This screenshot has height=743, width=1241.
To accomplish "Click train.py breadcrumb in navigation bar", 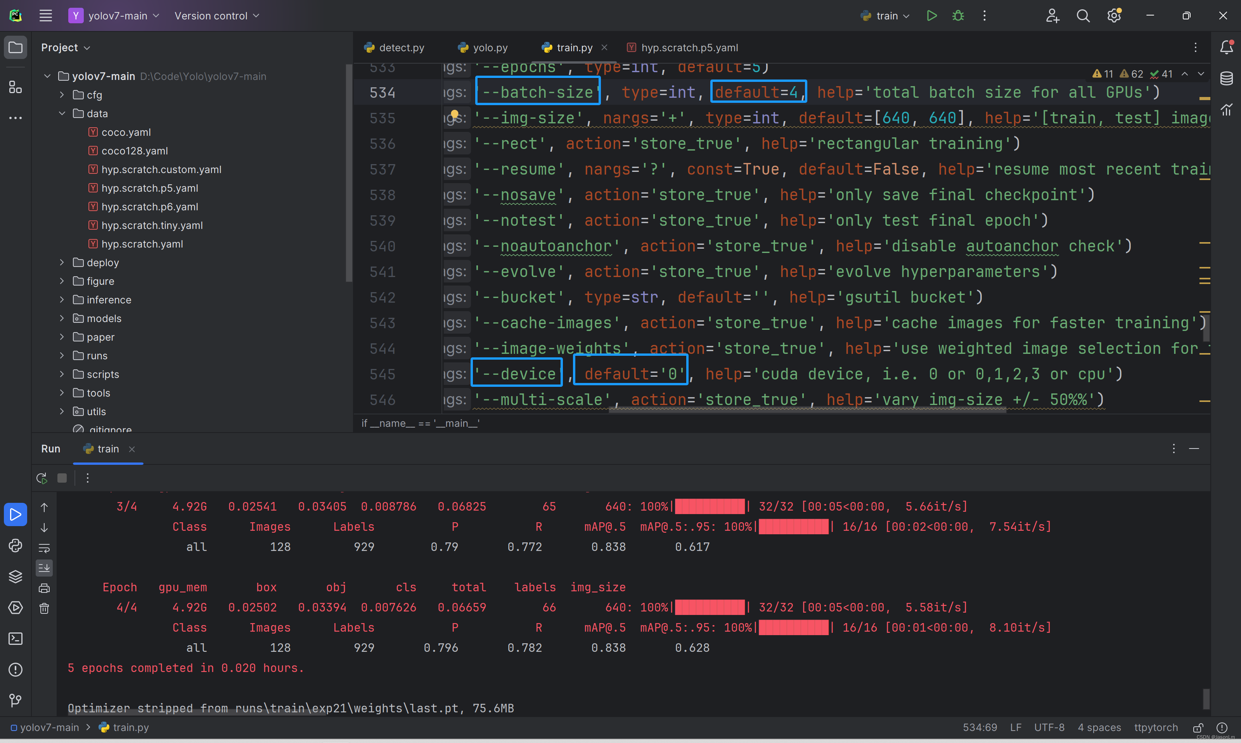I will tap(124, 727).
